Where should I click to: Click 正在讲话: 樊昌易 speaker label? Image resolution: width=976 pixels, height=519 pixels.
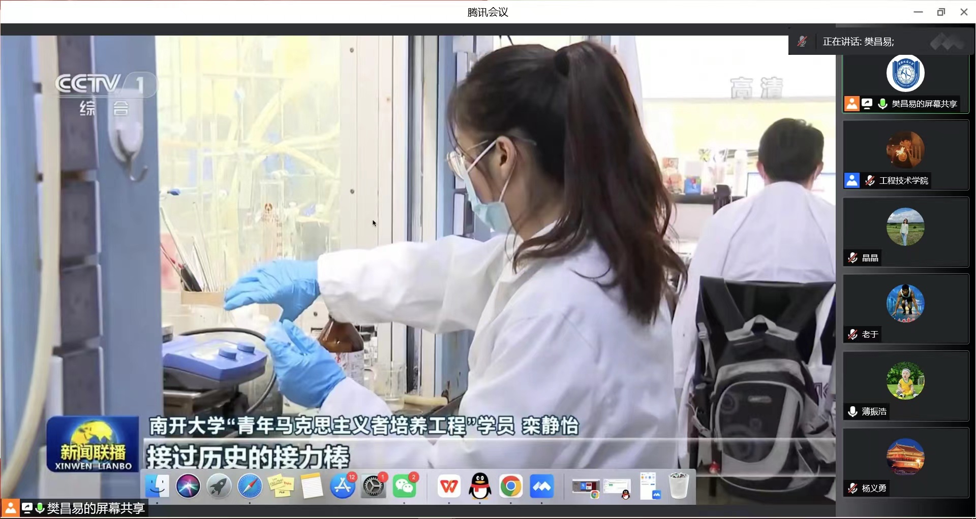click(859, 42)
